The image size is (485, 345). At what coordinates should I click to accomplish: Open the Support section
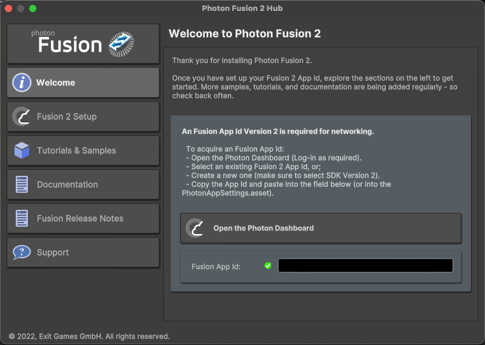pyautogui.click(x=83, y=252)
